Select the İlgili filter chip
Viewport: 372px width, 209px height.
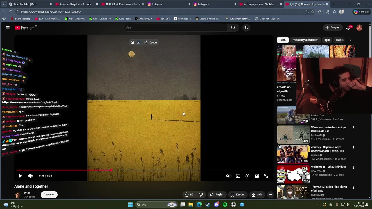pyautogui.click(x=327, y=40)
